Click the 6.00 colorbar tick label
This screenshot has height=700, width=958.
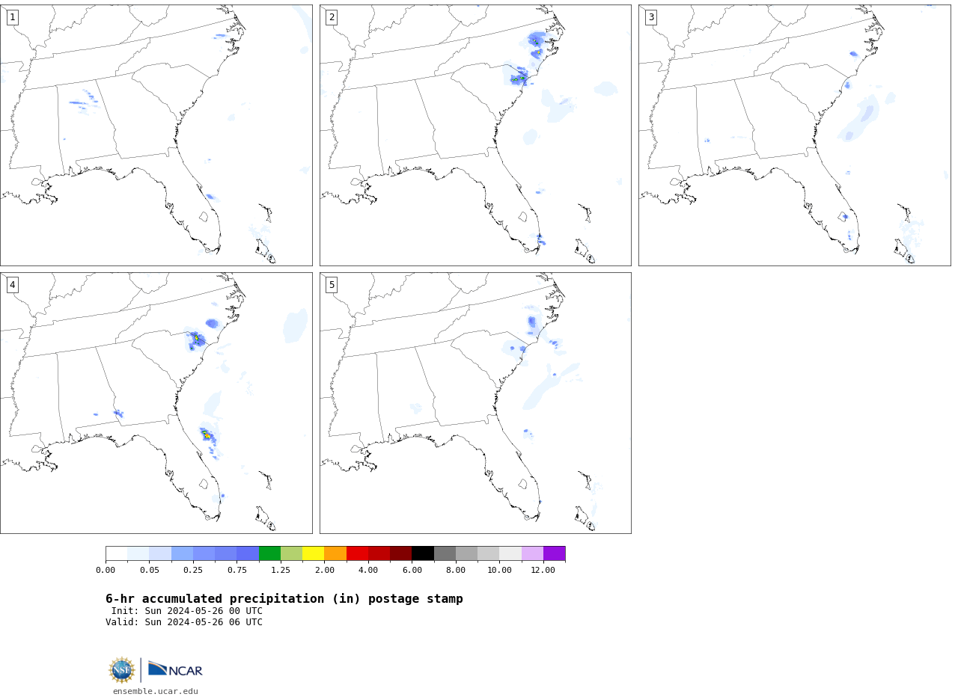coord(412,570)
